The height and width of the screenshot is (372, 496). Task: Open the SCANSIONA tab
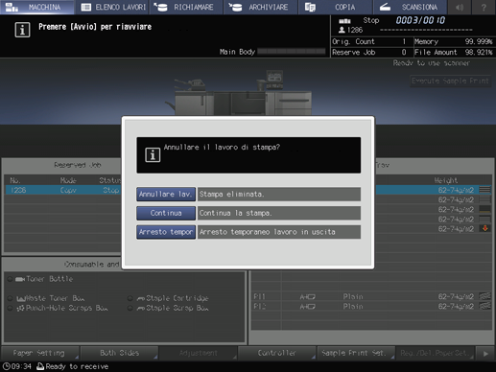410,7
